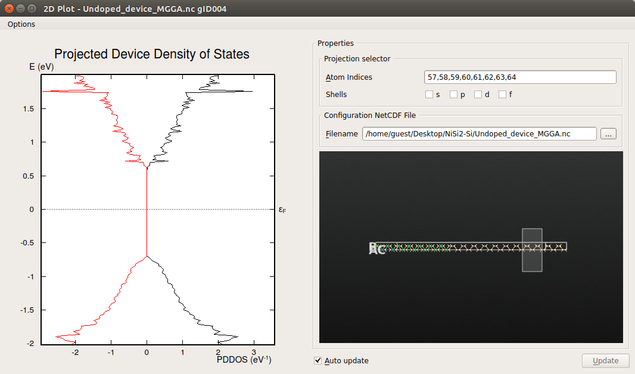Enable the p shell checkbox
The height and width of the screenshot is (374, 635).
coord(453,94)
